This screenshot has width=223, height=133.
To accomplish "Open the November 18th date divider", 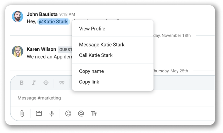I will 172,35.
